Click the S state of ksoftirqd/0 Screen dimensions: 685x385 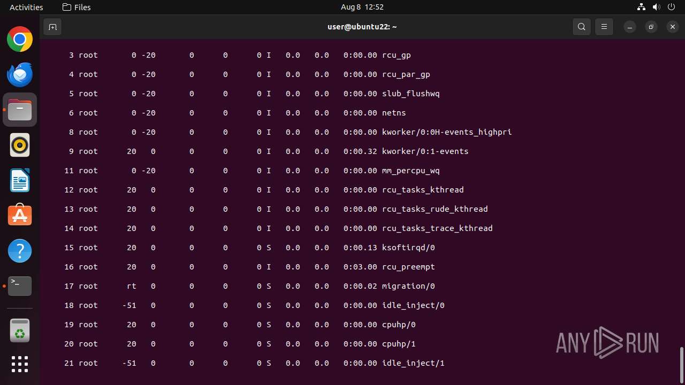click(x=269, y=248)
